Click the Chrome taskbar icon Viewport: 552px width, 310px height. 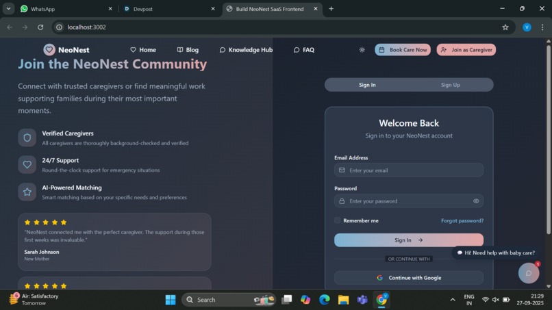click(381, 300)
